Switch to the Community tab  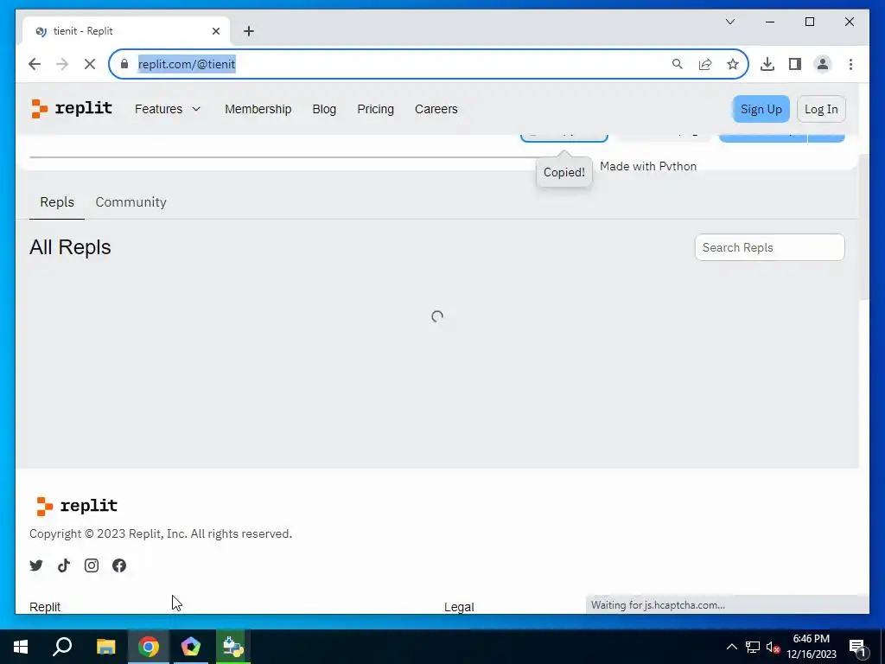pos(131,202)
